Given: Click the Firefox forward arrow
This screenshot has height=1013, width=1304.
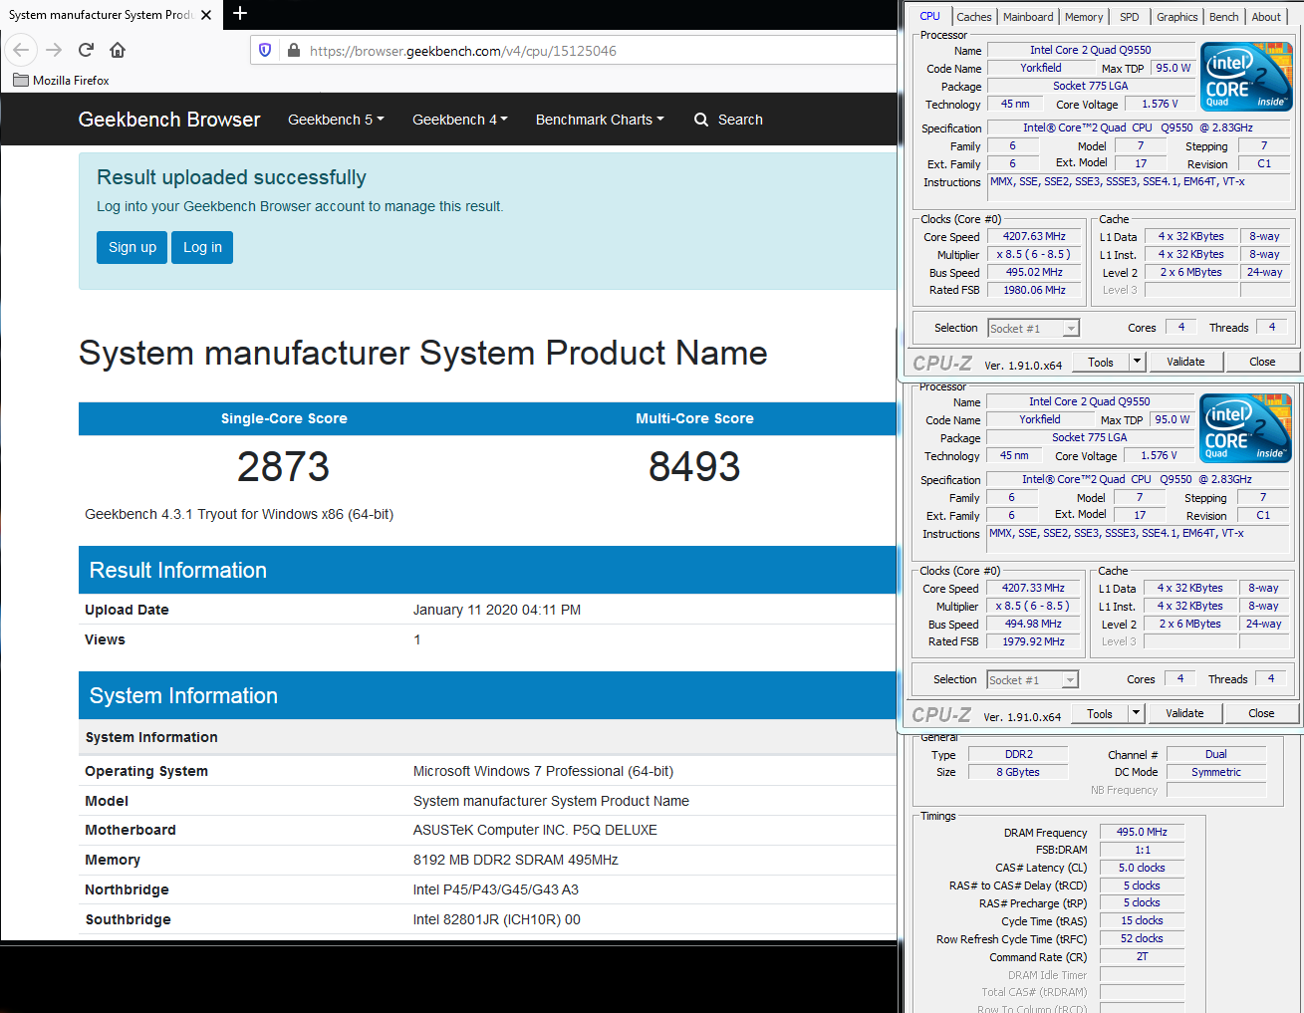Looking at the screenshot, I should pos(54,50).
